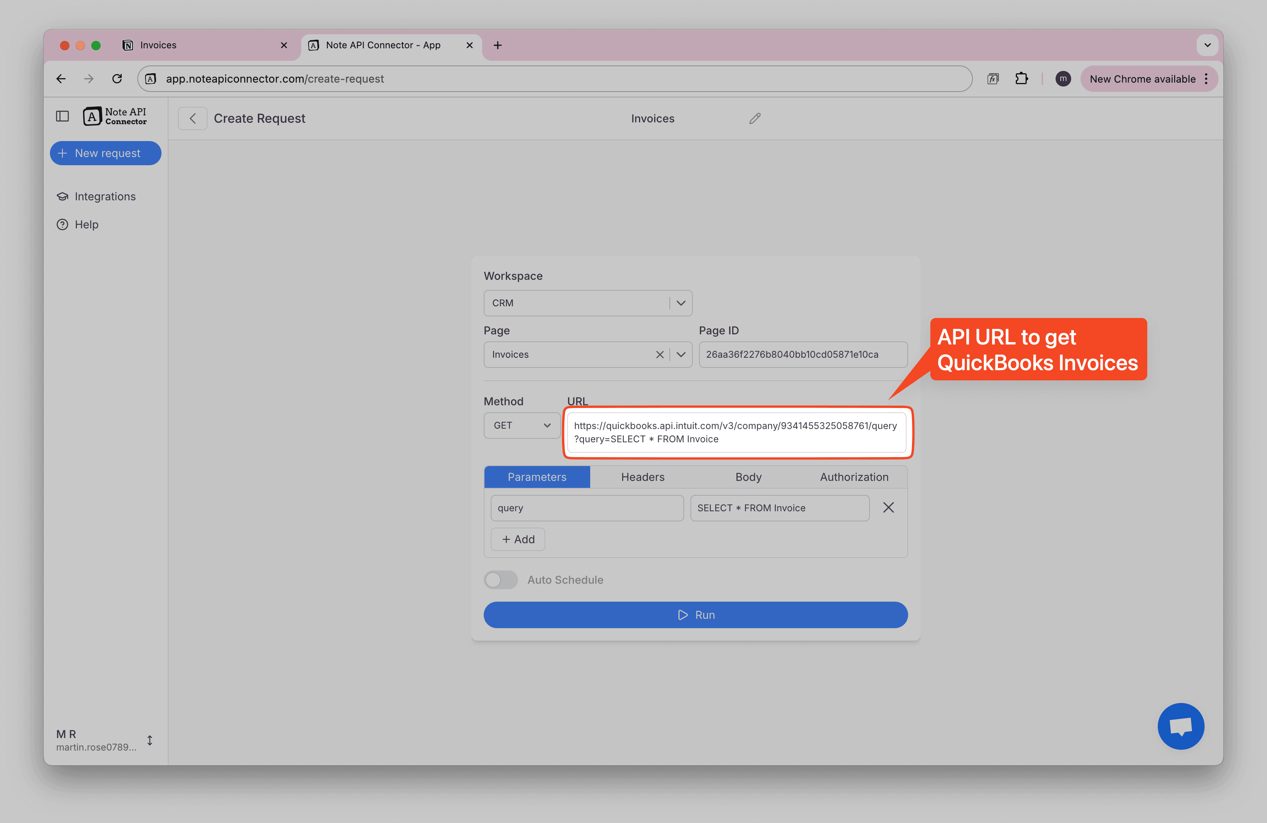Switch to the Authorization tab
1267x823 pixels.
pos(854,477)
